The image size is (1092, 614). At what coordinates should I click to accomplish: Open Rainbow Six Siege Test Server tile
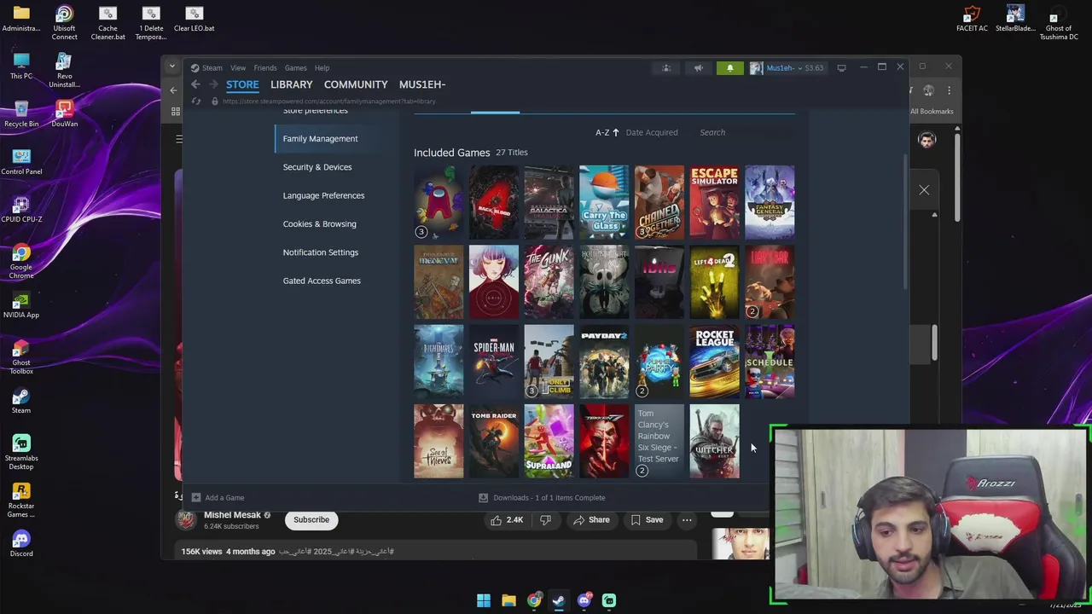[659, 441]
